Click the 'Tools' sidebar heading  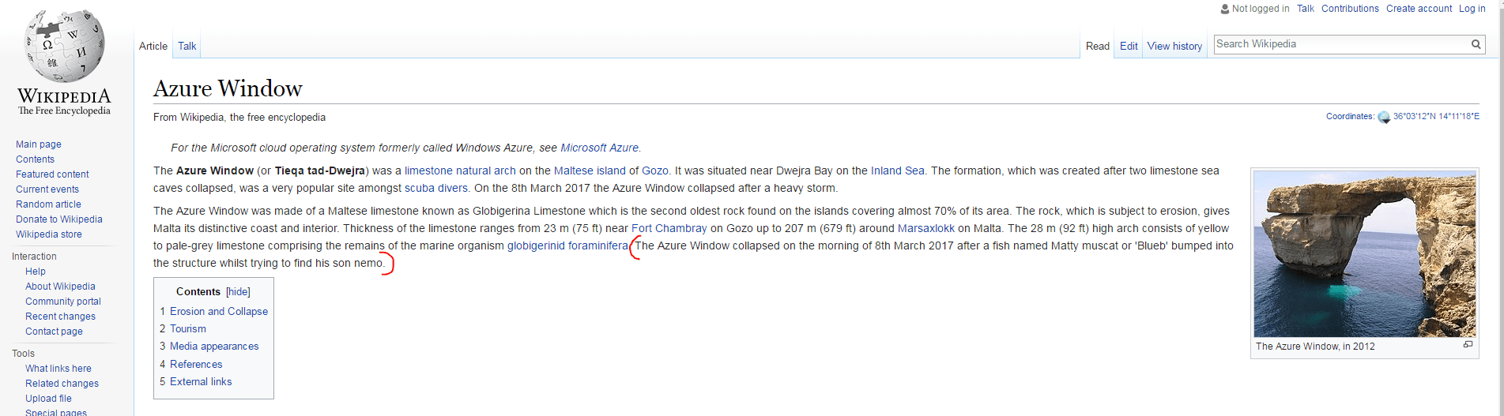click(23, 354)
